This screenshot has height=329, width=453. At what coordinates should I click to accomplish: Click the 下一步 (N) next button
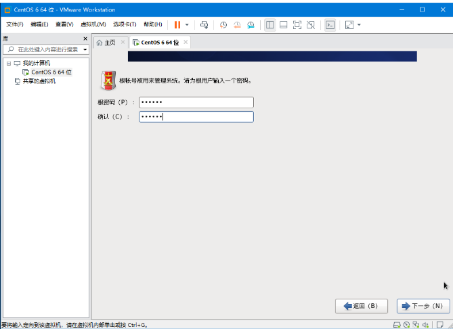coord(423,306)
